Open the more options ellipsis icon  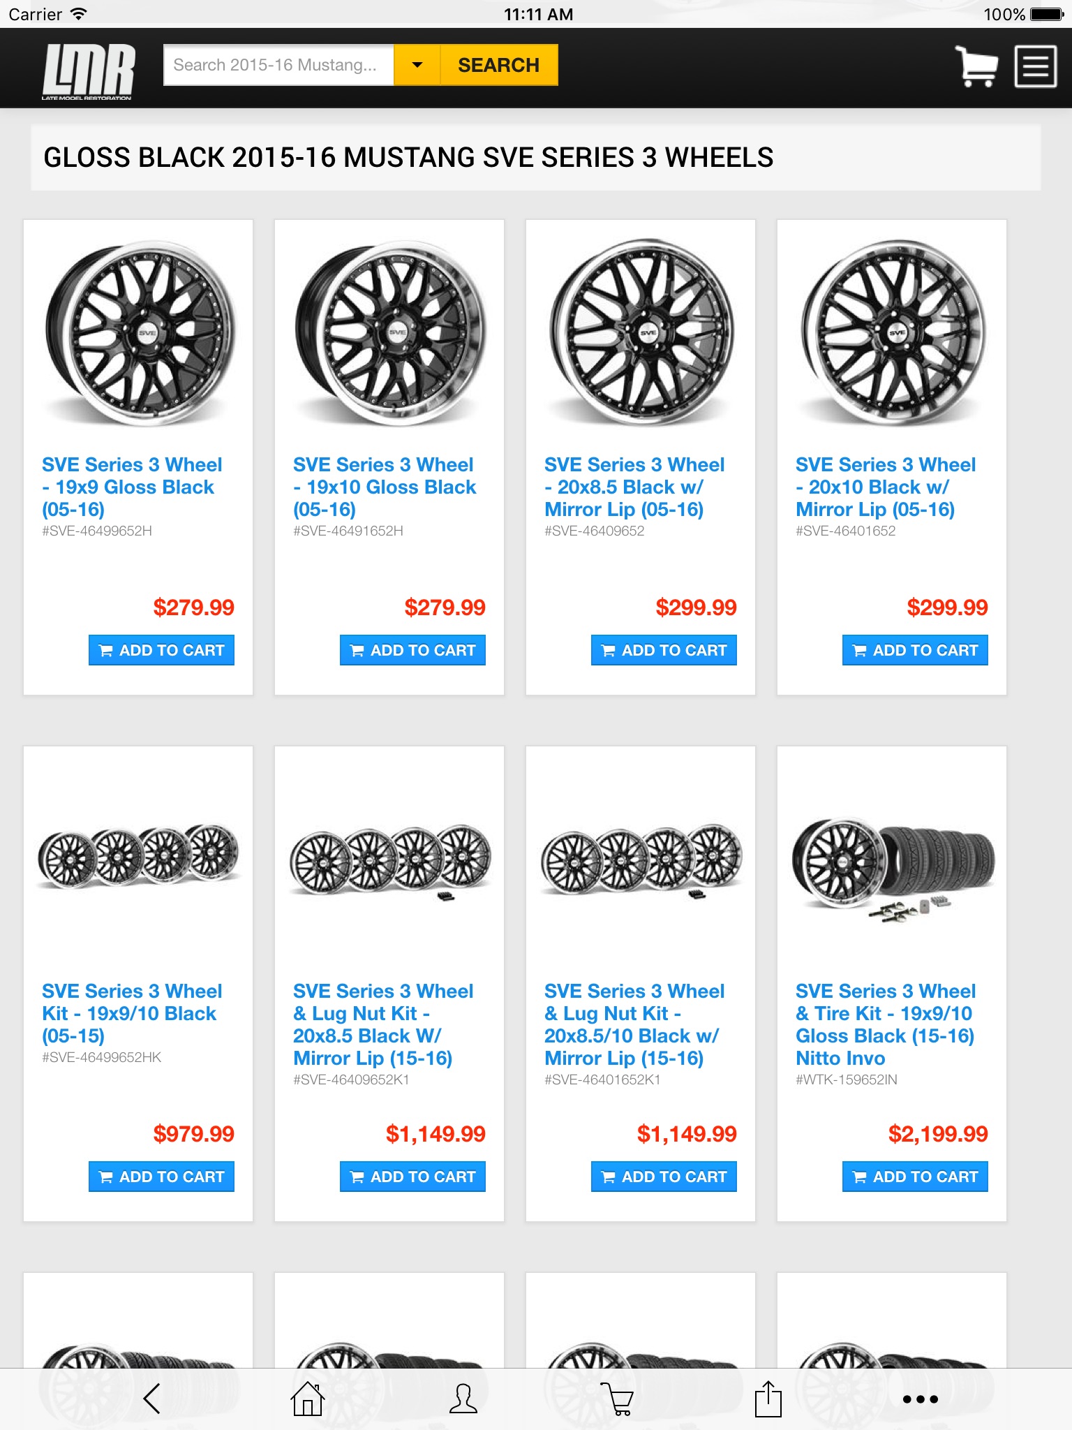click(x=921, y=1399)
